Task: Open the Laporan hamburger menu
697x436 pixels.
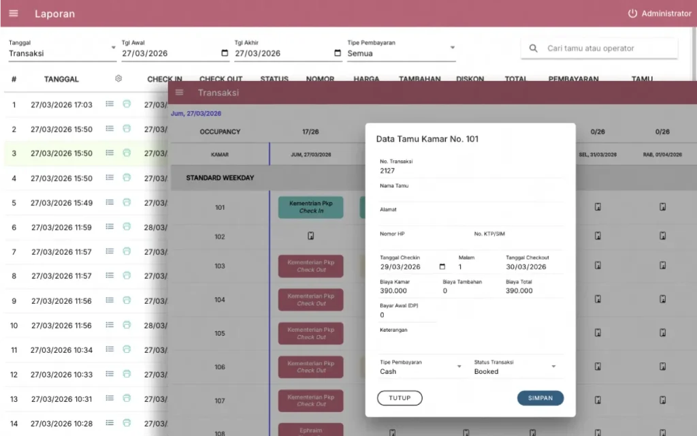Action: coord(14,14)
